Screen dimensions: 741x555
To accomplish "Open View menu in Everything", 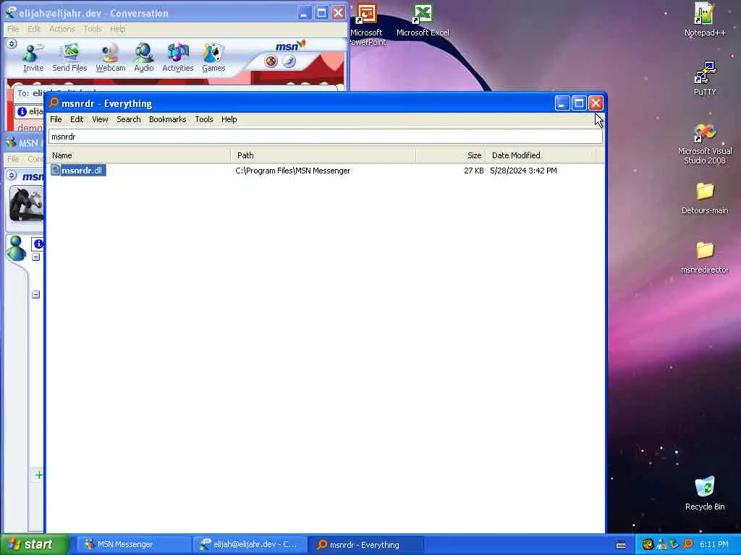I will click(100, 119).
